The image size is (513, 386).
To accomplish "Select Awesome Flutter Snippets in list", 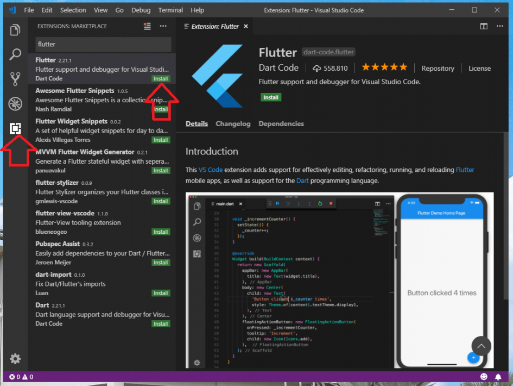I will pyautogui.click(x=102, y=99).
